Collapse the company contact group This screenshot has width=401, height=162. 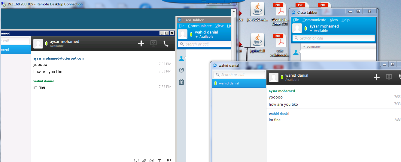click(304, 47)
